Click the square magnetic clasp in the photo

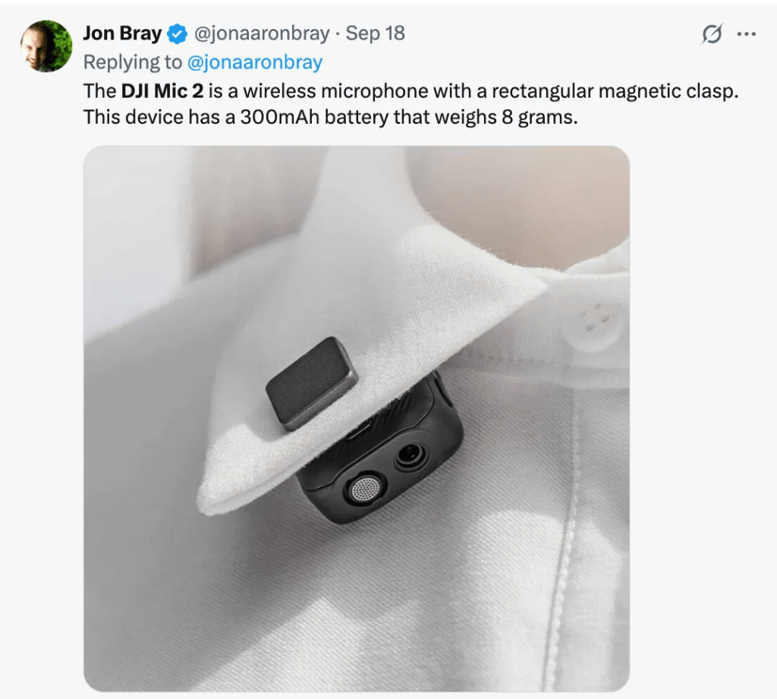click(x=312, y=383)
